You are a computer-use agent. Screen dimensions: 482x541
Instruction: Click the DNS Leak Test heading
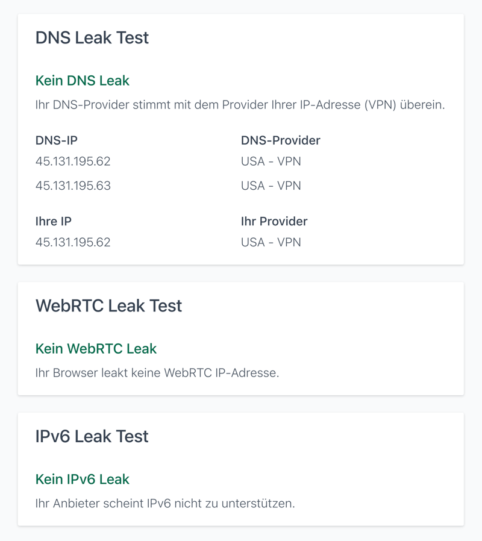(92, 37)
